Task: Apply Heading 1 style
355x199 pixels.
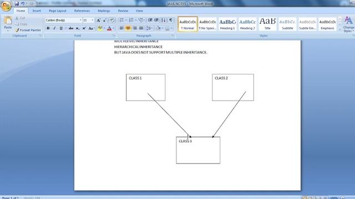Action: point(227,24)
